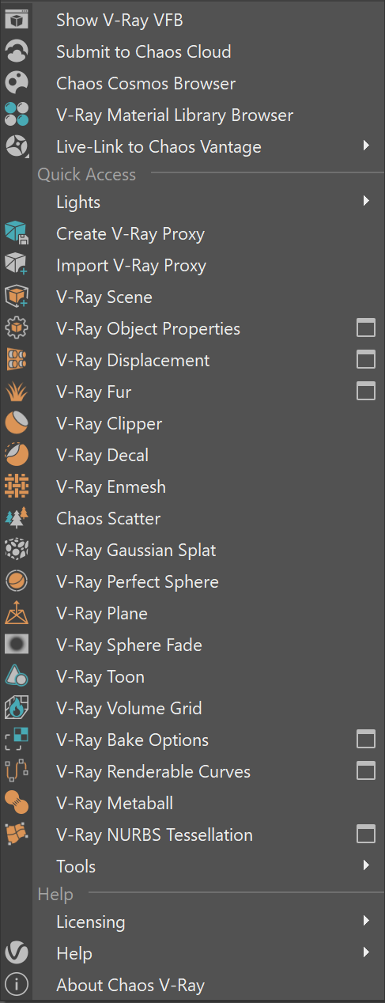Click the V-Ray Enmesh pattern icon
This screenshot has width=385, height=1003.
click(17, 486)
